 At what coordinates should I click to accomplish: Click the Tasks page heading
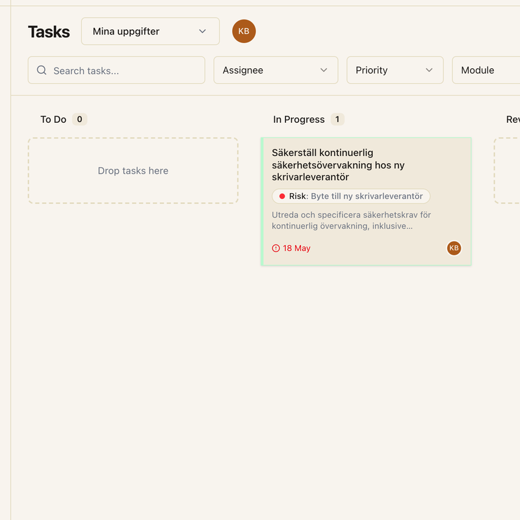(x=49, y=32)
